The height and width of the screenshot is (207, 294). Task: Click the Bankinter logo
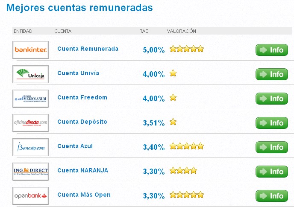[x=31, y=50]
